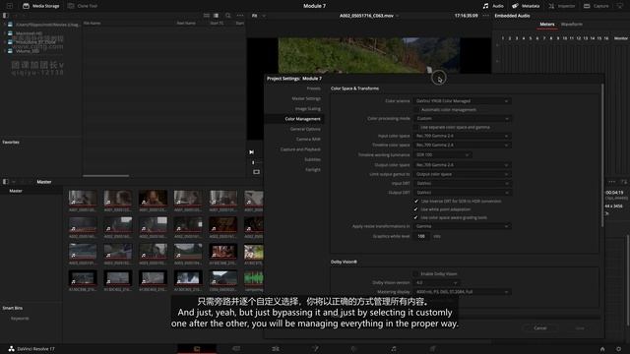The width and height of the screenshot is (630, 354).
Task: Click the media storage horizontal scrollbar
Action: tap(105, 175)
